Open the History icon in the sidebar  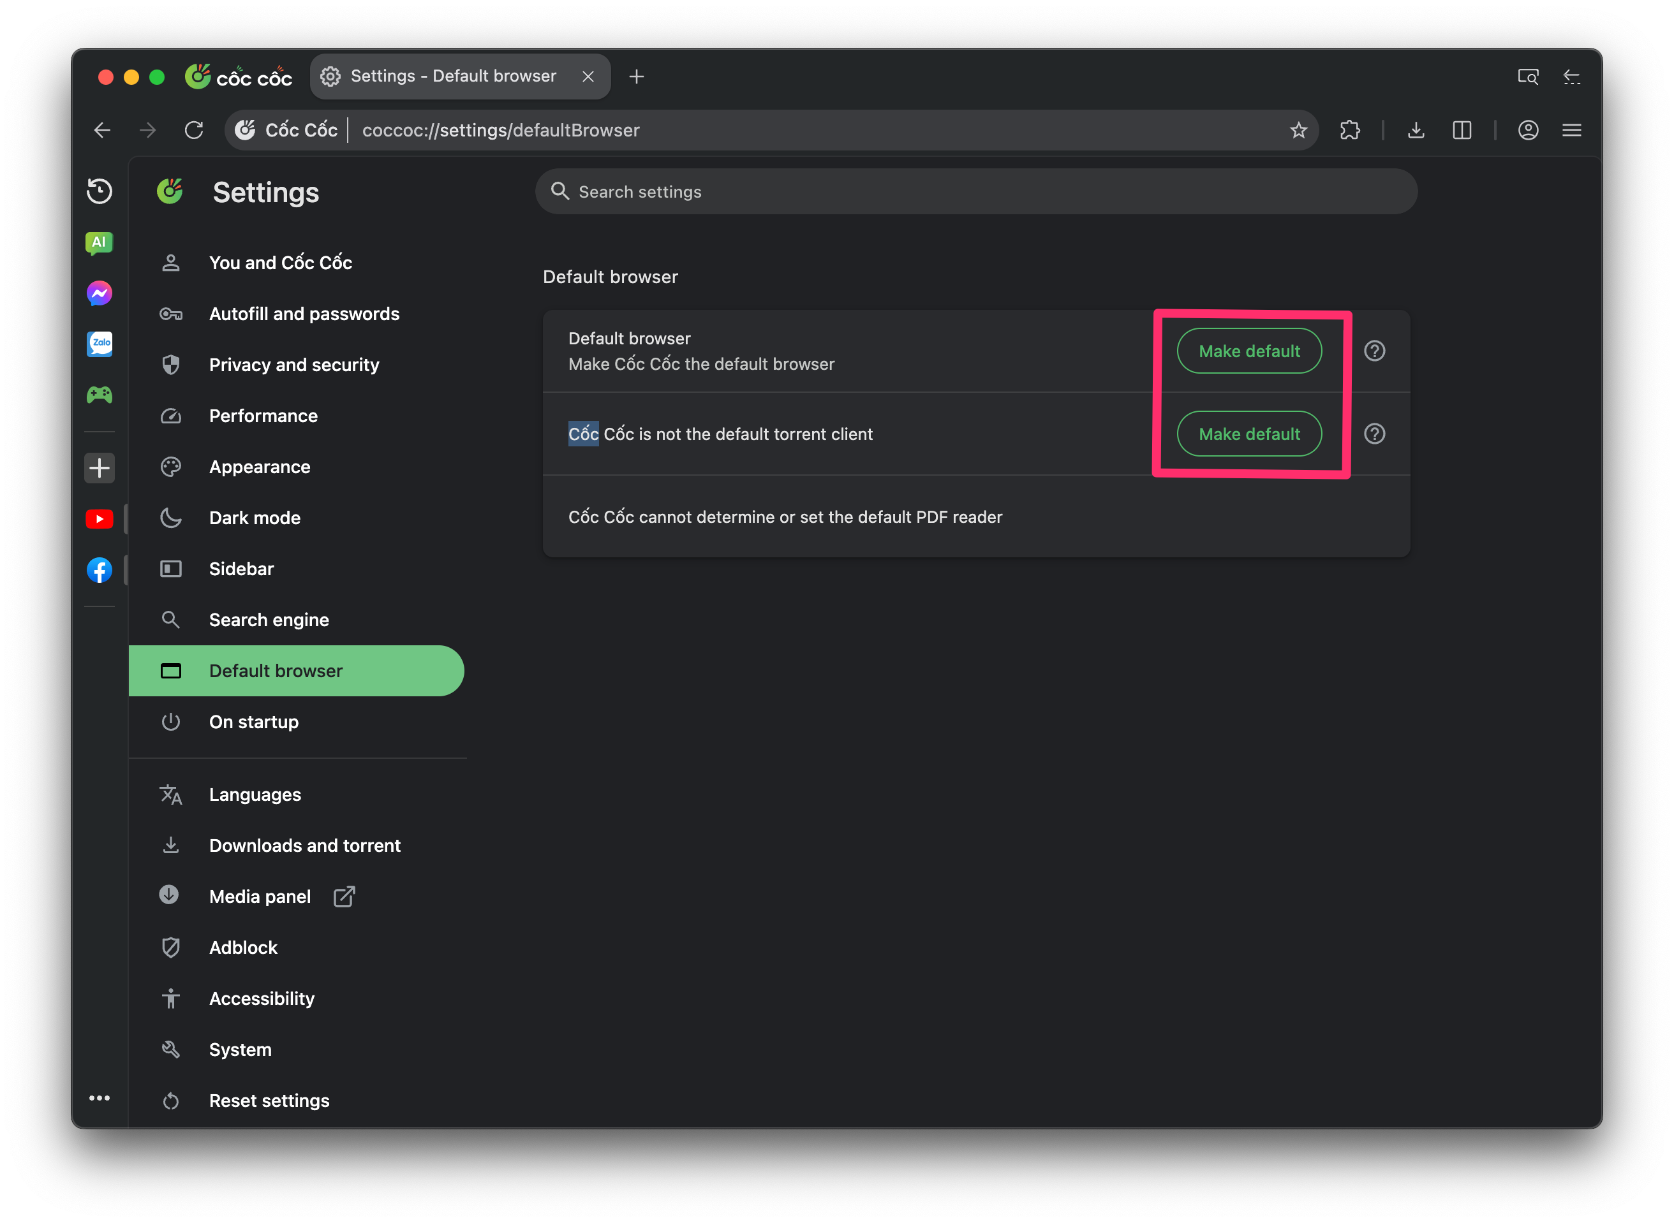point(100,191)
